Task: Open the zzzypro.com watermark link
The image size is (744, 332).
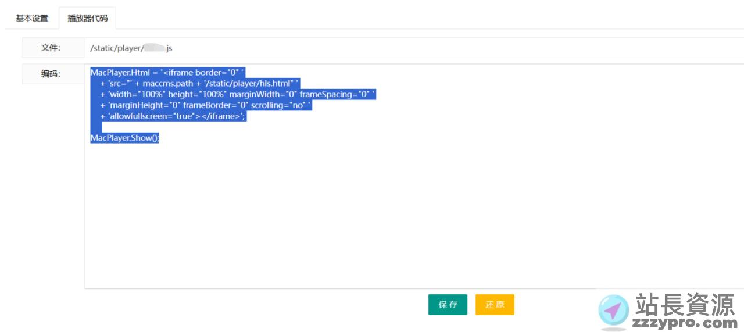Action: coord(686,323)
